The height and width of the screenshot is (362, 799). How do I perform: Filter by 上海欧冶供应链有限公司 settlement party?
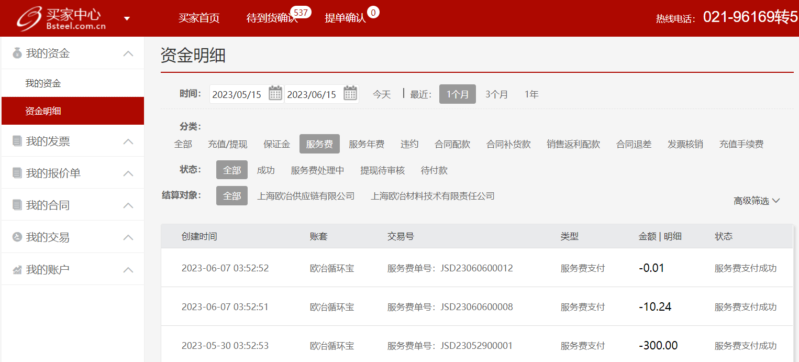306,196
